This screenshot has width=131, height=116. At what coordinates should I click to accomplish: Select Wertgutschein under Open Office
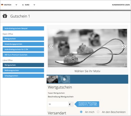pyautogui.click(x=23, y=39)
